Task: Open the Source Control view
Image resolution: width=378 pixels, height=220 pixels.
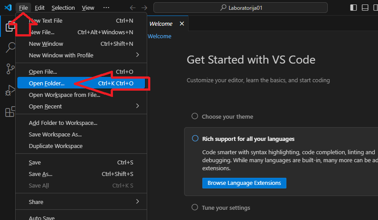Action: [x=10, y=69]
